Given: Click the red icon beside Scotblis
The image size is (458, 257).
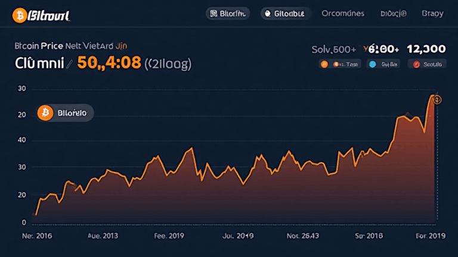Looking at the screenshot, I should coord(416,64).
